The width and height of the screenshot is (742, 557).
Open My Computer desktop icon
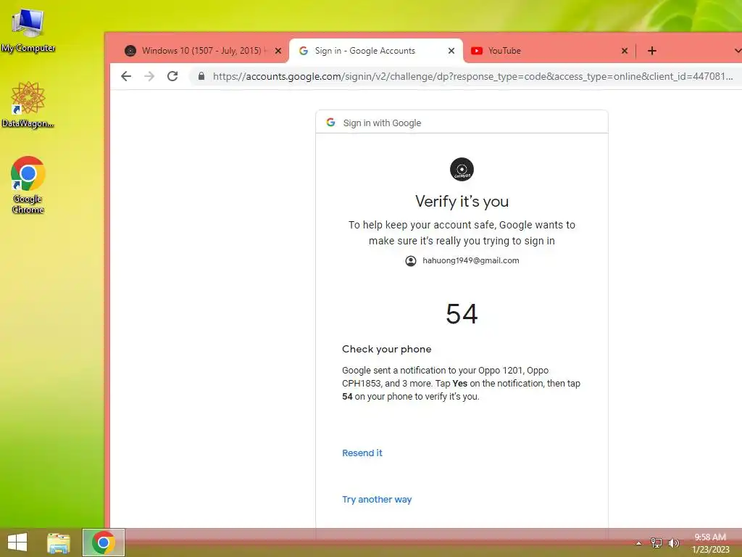pos(28,30)
